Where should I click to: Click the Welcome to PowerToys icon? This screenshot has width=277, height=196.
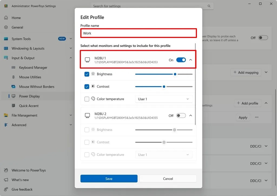[x=6, y=170]
